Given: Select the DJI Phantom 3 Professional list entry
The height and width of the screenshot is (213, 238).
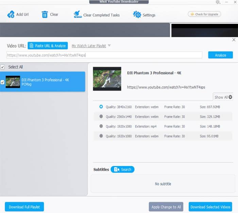Looking at the screenshot, I should [x=42, y=82].
